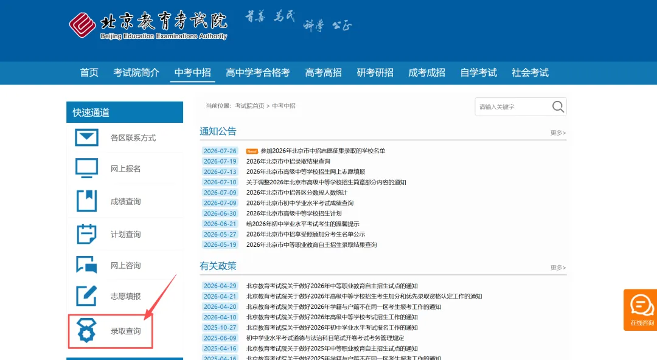Click the 有关政策 section heading
657x360 pixels.
pyautogui.click(x=218, y=266)
